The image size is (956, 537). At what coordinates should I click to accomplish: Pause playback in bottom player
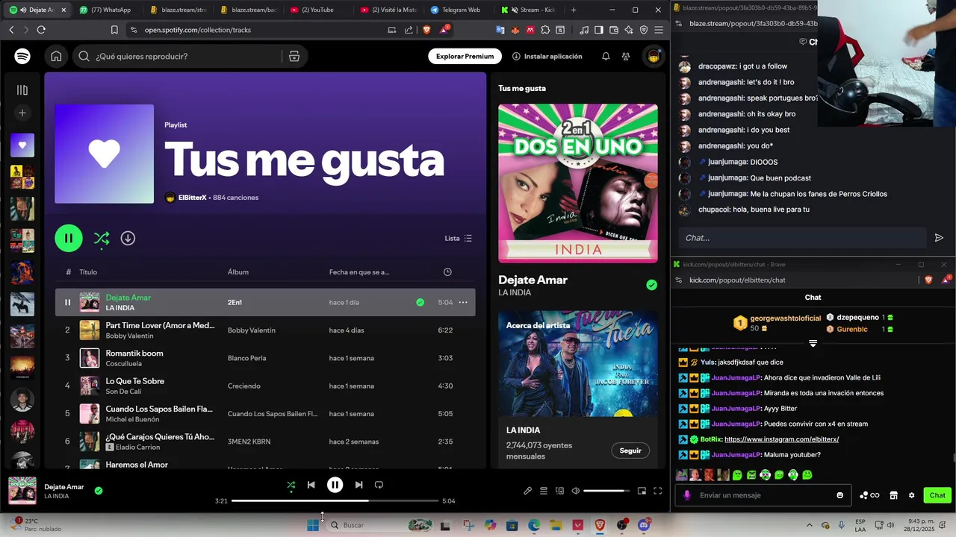(x=335, y=485)
